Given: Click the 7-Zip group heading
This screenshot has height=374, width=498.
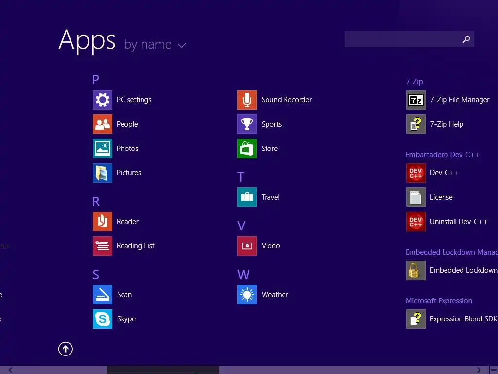Looking at the screenshot, I should (414, 82).
